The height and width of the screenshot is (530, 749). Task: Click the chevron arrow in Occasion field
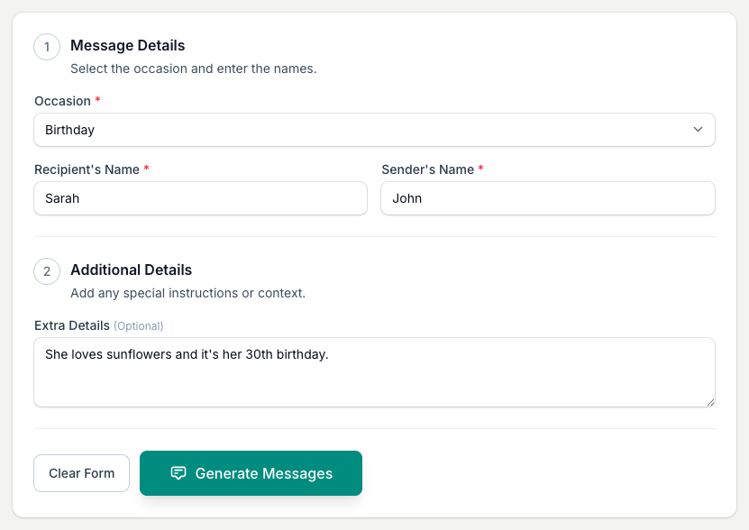(x=698, y=130)
